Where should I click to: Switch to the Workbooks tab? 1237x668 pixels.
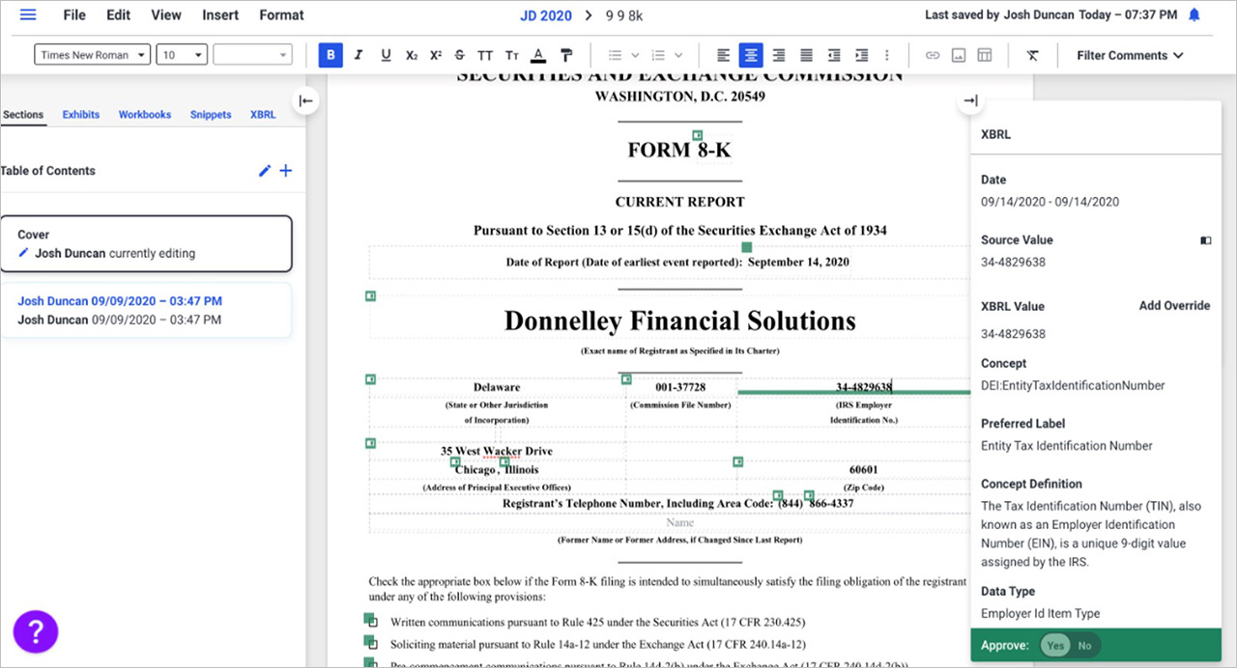click(145, 114)
